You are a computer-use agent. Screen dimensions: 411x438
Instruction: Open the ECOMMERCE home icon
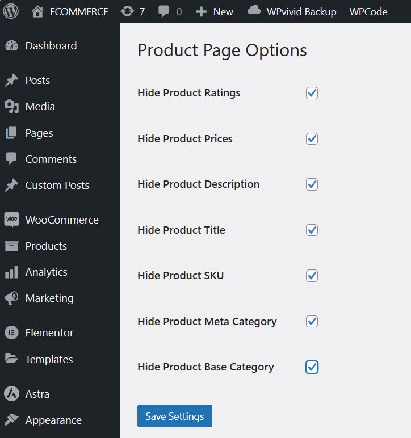37,12
